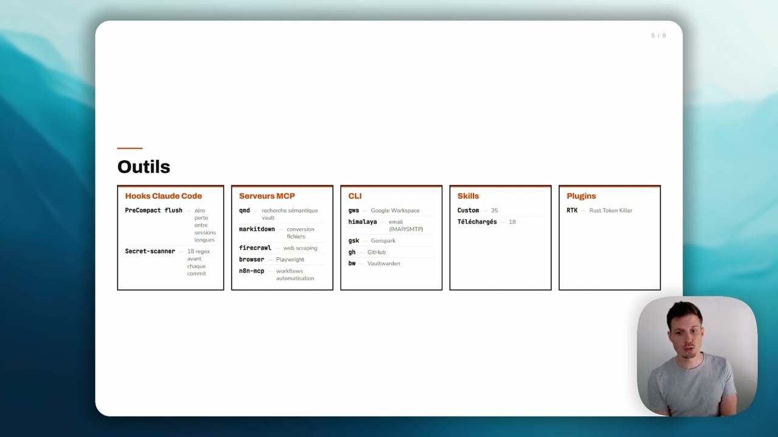The height and width of the screenshot is (437, 778).
Task: Click the "Genspark" description
Action: [x=383, y=241]
